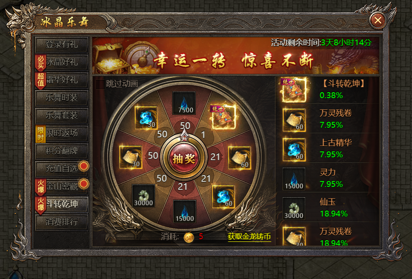Open the 获取金龙铸币 link
This screenshot has height=279, width=412.
click(249, 236)
